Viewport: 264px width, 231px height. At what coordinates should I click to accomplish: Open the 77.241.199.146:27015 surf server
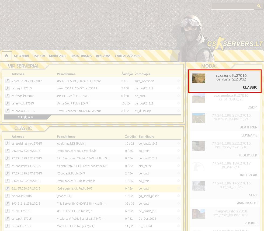click(231, 183)
